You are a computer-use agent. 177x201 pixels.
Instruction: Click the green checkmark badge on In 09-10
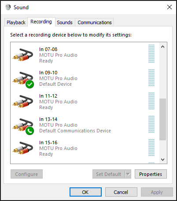(29, 84)
